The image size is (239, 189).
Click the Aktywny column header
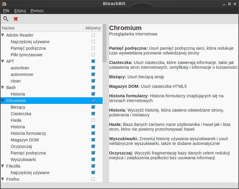93,28
